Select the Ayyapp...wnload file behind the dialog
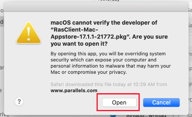 pos(146,116)
